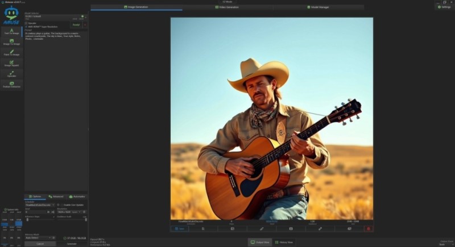
Task: Open the Upscaler tool in sidebar
Action: (x=12, y=74)
